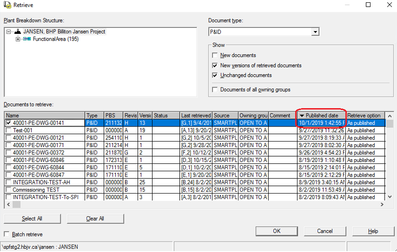Click the FunctionalArea node icon
The height and width of the screenshot is (252, 397).
[27, 39]
